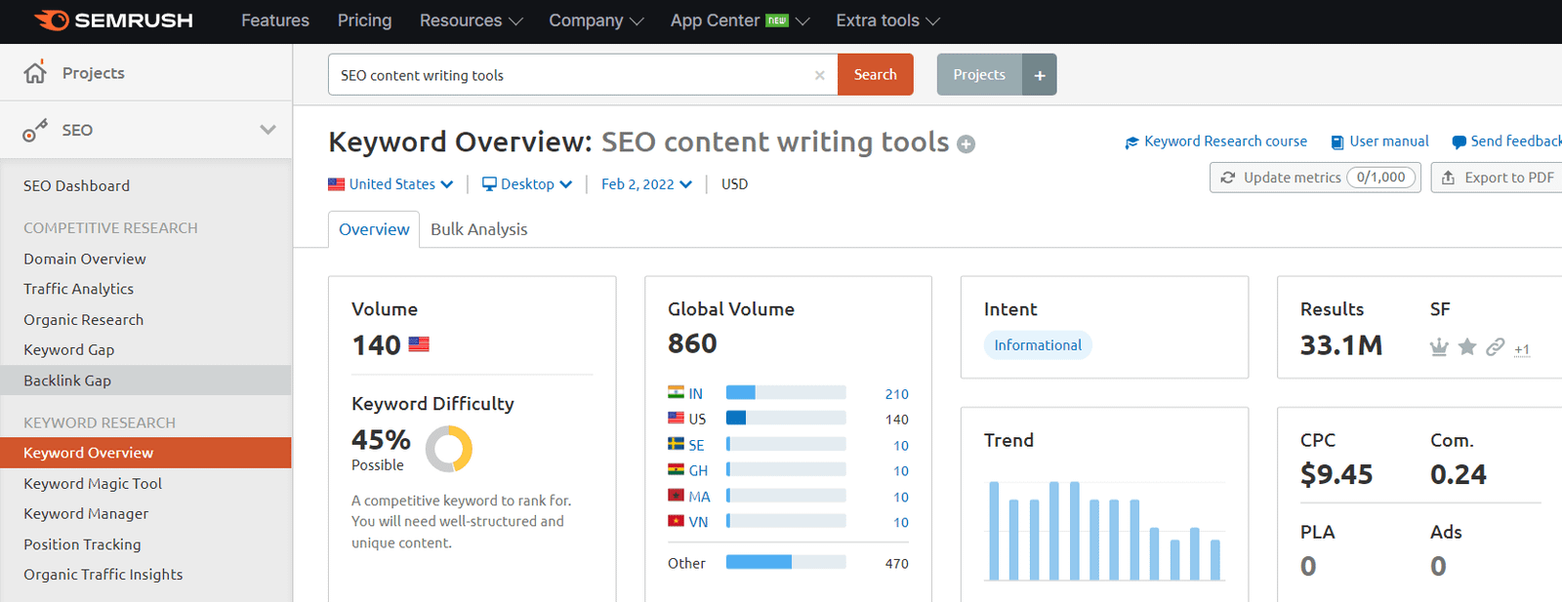The width and height of the screenshot is (1562, 602).
Task: Open Extra tools dropdown menu
Action: point(887,20)
